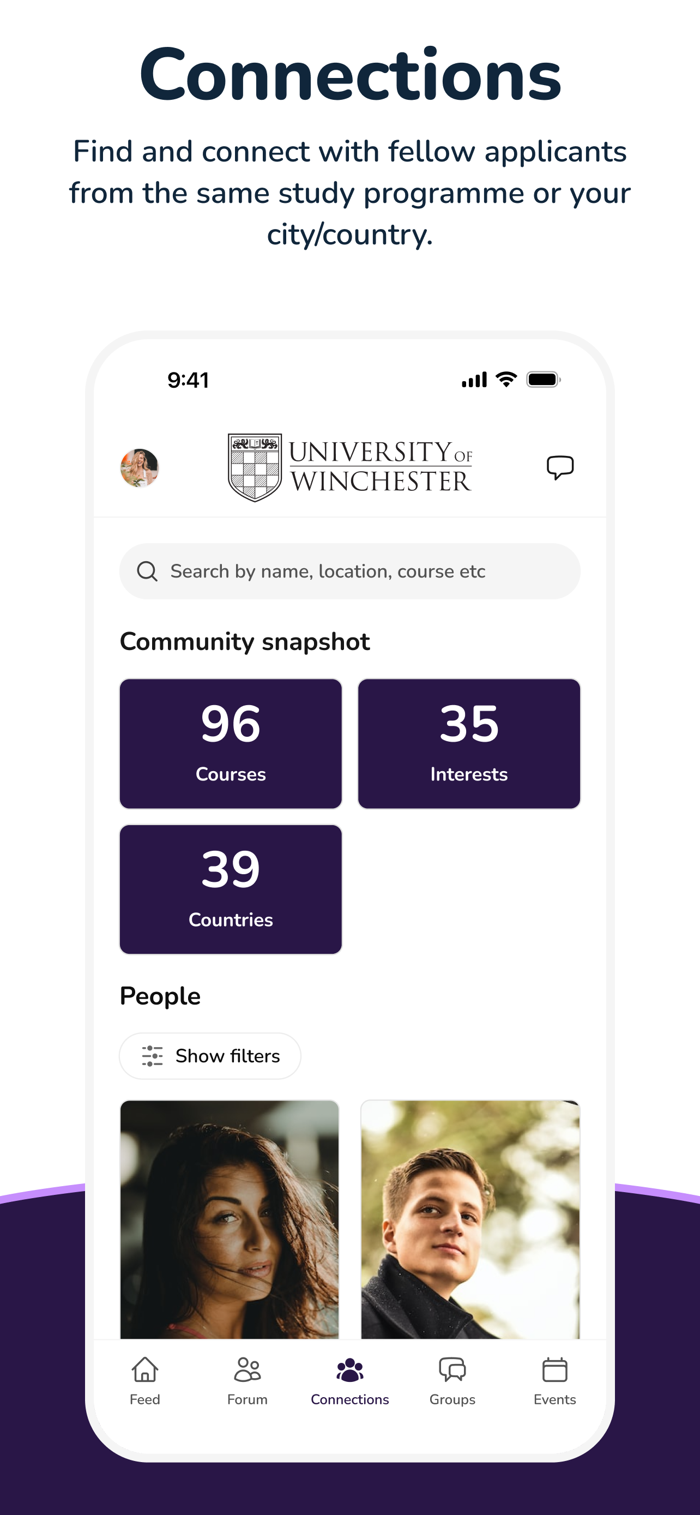Screen dimensions: 700x1515
Task: Switch to the Forum tab label
Action: [248, 1399]
